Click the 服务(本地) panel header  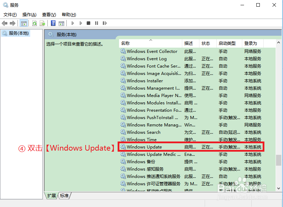[x=66, y=35]
